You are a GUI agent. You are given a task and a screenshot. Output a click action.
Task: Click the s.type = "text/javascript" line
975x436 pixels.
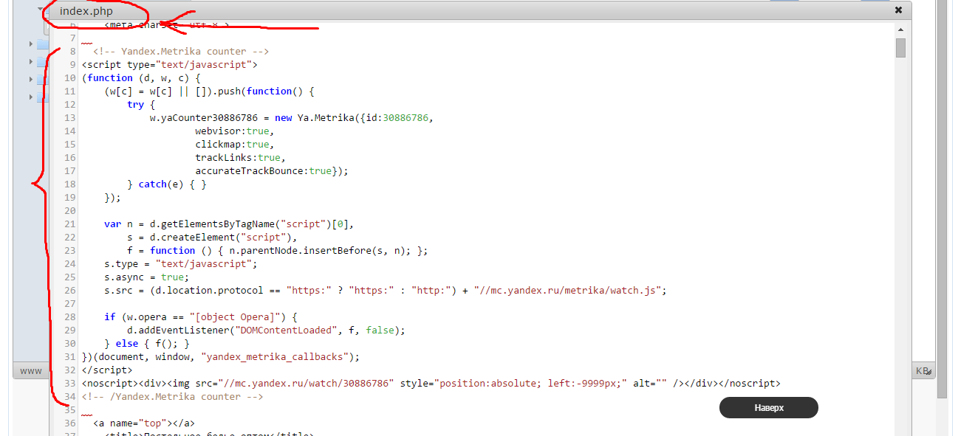tap(181, 264)
